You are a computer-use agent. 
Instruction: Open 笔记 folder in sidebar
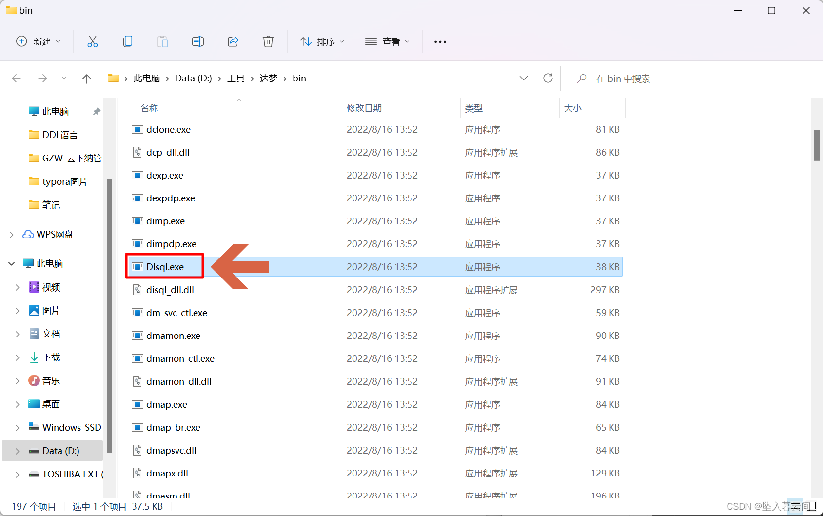click(x=45, y=205)
